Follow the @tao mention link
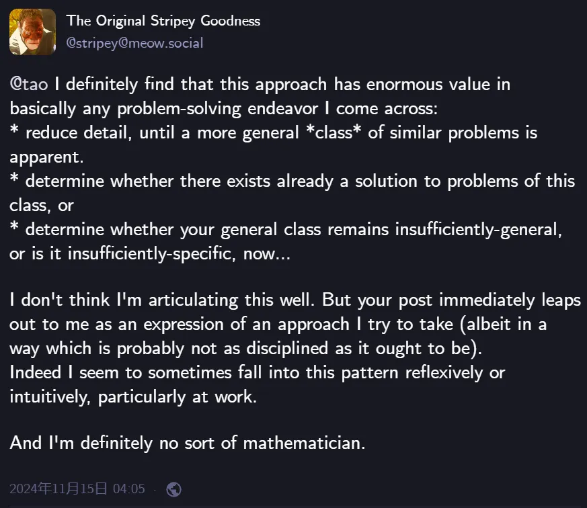The height and width of the screenshot is (508, 587). (29, 84)
